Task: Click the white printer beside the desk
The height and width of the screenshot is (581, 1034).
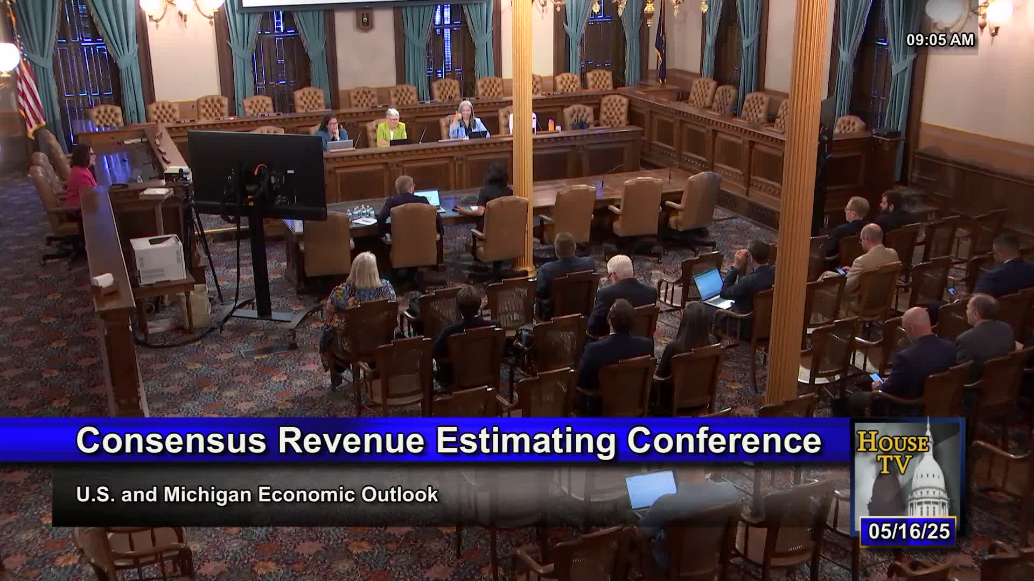Action: pos(158,259)
